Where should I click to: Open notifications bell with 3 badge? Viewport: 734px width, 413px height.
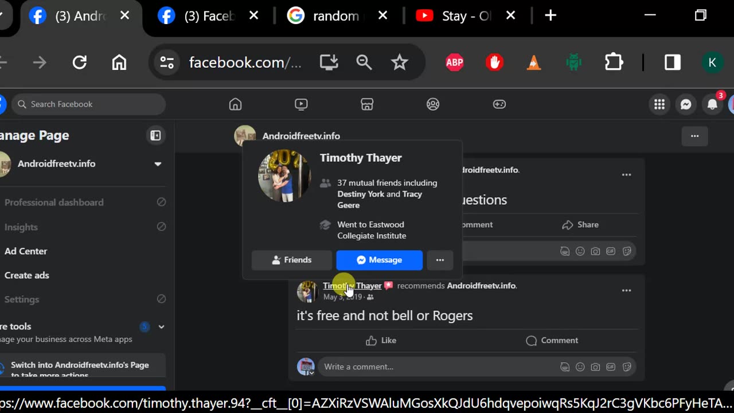[712, 104]
